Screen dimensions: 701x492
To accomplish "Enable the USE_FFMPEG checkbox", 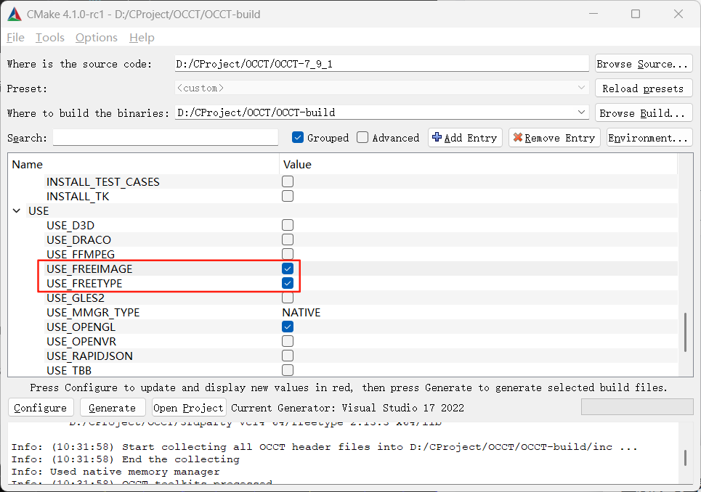I will 288,254.
